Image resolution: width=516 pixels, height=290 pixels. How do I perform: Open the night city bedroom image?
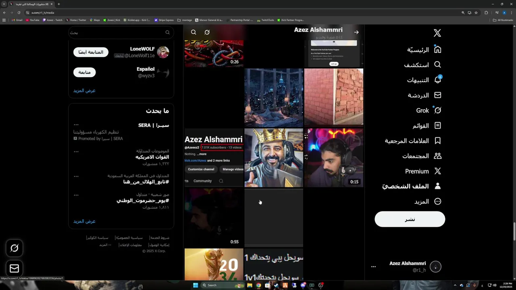[x=274, y=97]
